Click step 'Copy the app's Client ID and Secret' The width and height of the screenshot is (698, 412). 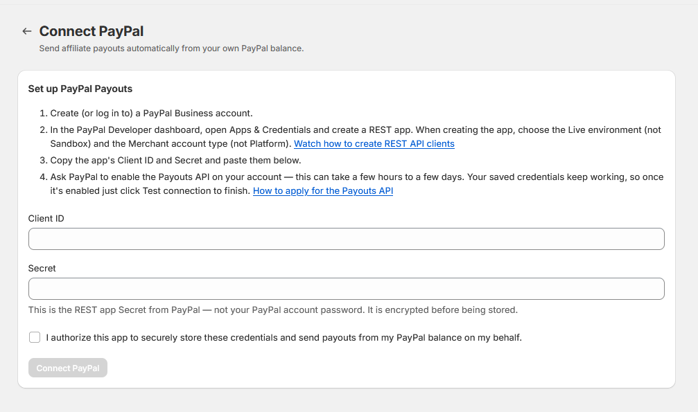175,160
